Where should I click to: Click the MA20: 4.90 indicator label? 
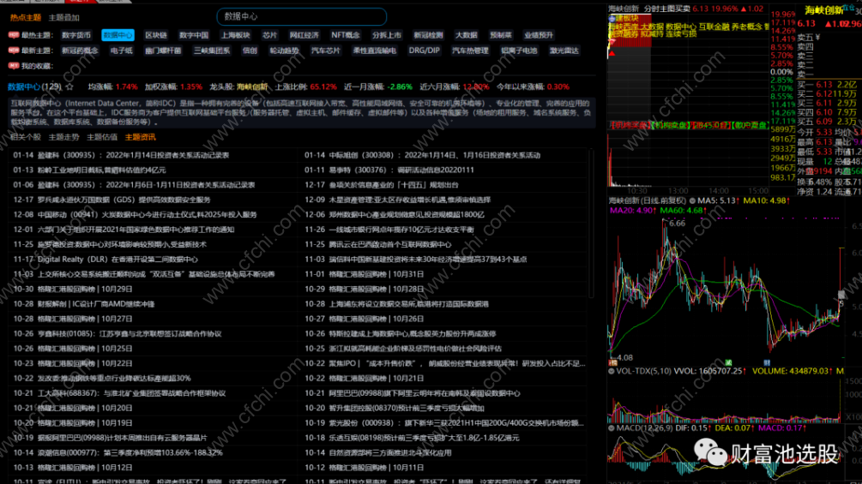pos(633,210)
